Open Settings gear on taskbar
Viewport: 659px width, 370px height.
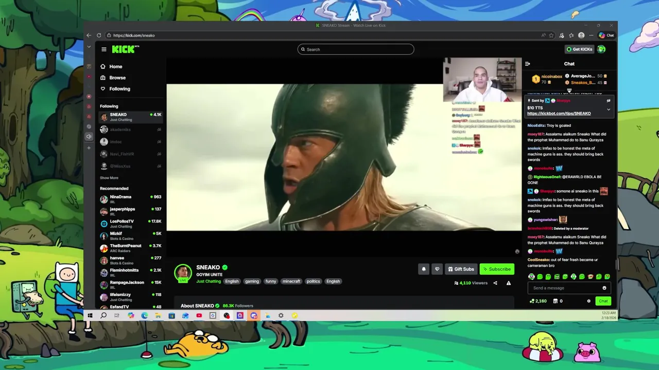point(281,316)
